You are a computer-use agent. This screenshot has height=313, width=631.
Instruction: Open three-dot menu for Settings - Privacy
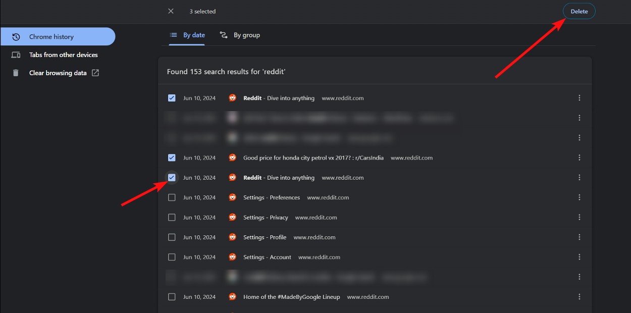coord(580,218)
